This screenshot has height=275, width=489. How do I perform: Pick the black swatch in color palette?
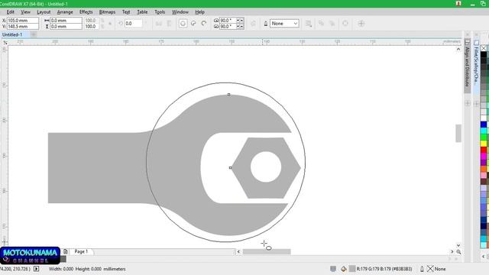pos(484,54)
